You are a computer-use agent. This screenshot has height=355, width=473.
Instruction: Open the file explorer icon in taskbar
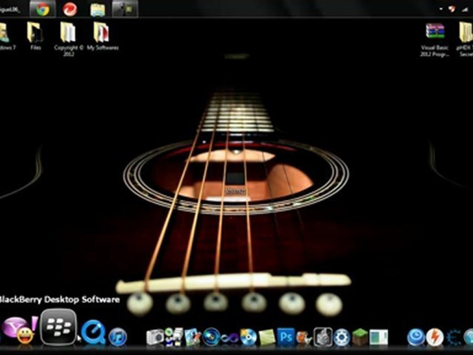coord(98,9)
